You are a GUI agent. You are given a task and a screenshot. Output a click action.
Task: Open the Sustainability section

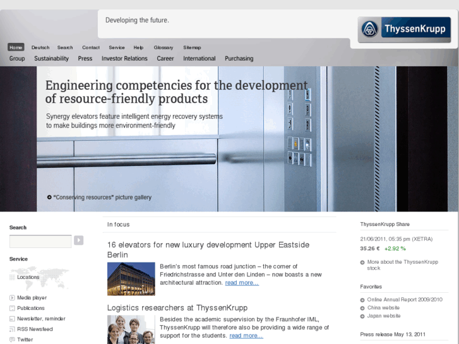[52, 59]
